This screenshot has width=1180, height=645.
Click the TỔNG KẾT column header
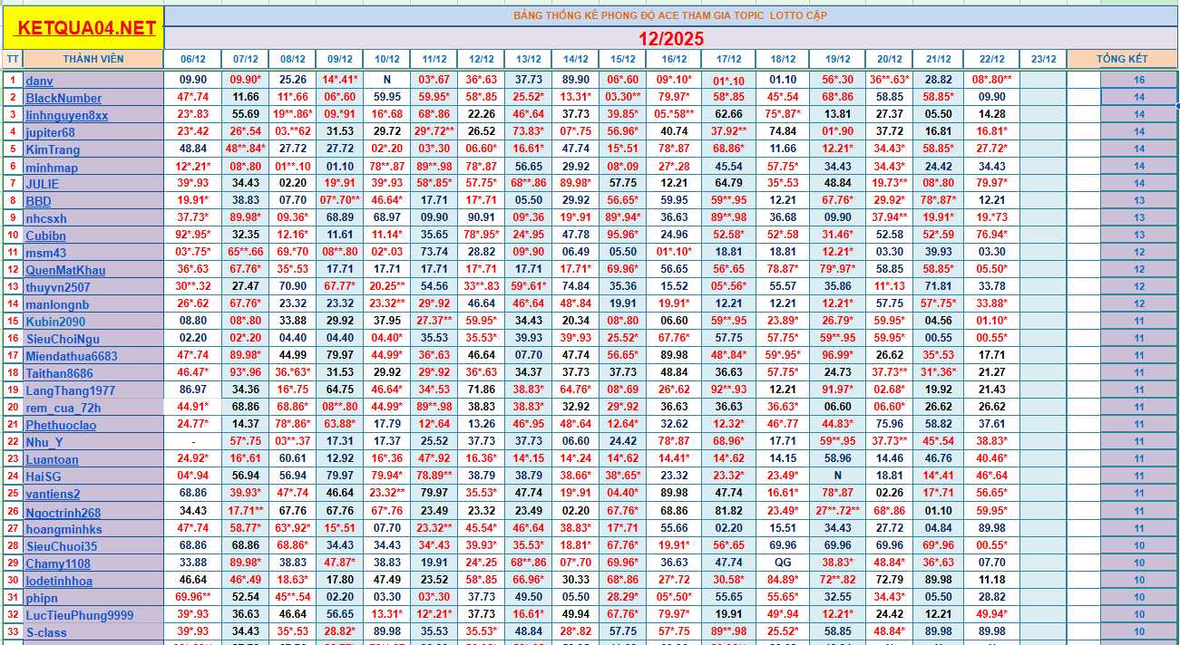pyautogui.click(x=1122, y=59)
